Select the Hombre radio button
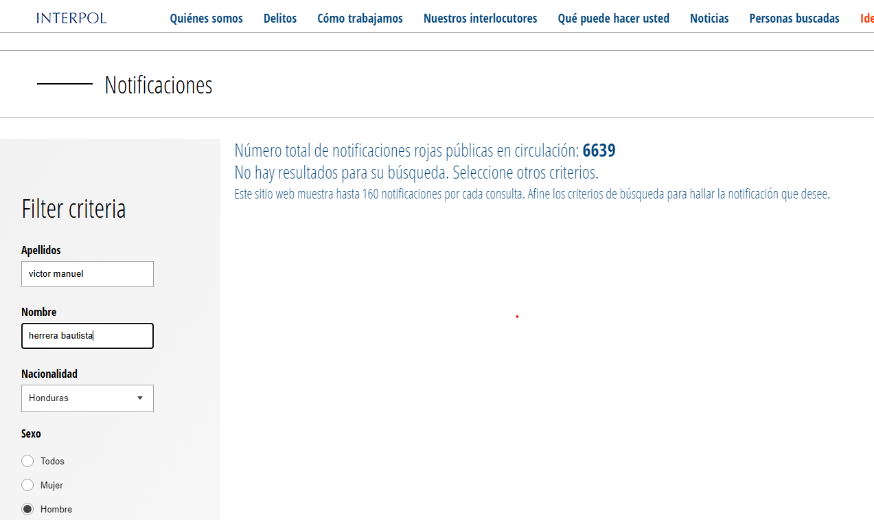The image size is (874, 520). click(x=27, y=509)
